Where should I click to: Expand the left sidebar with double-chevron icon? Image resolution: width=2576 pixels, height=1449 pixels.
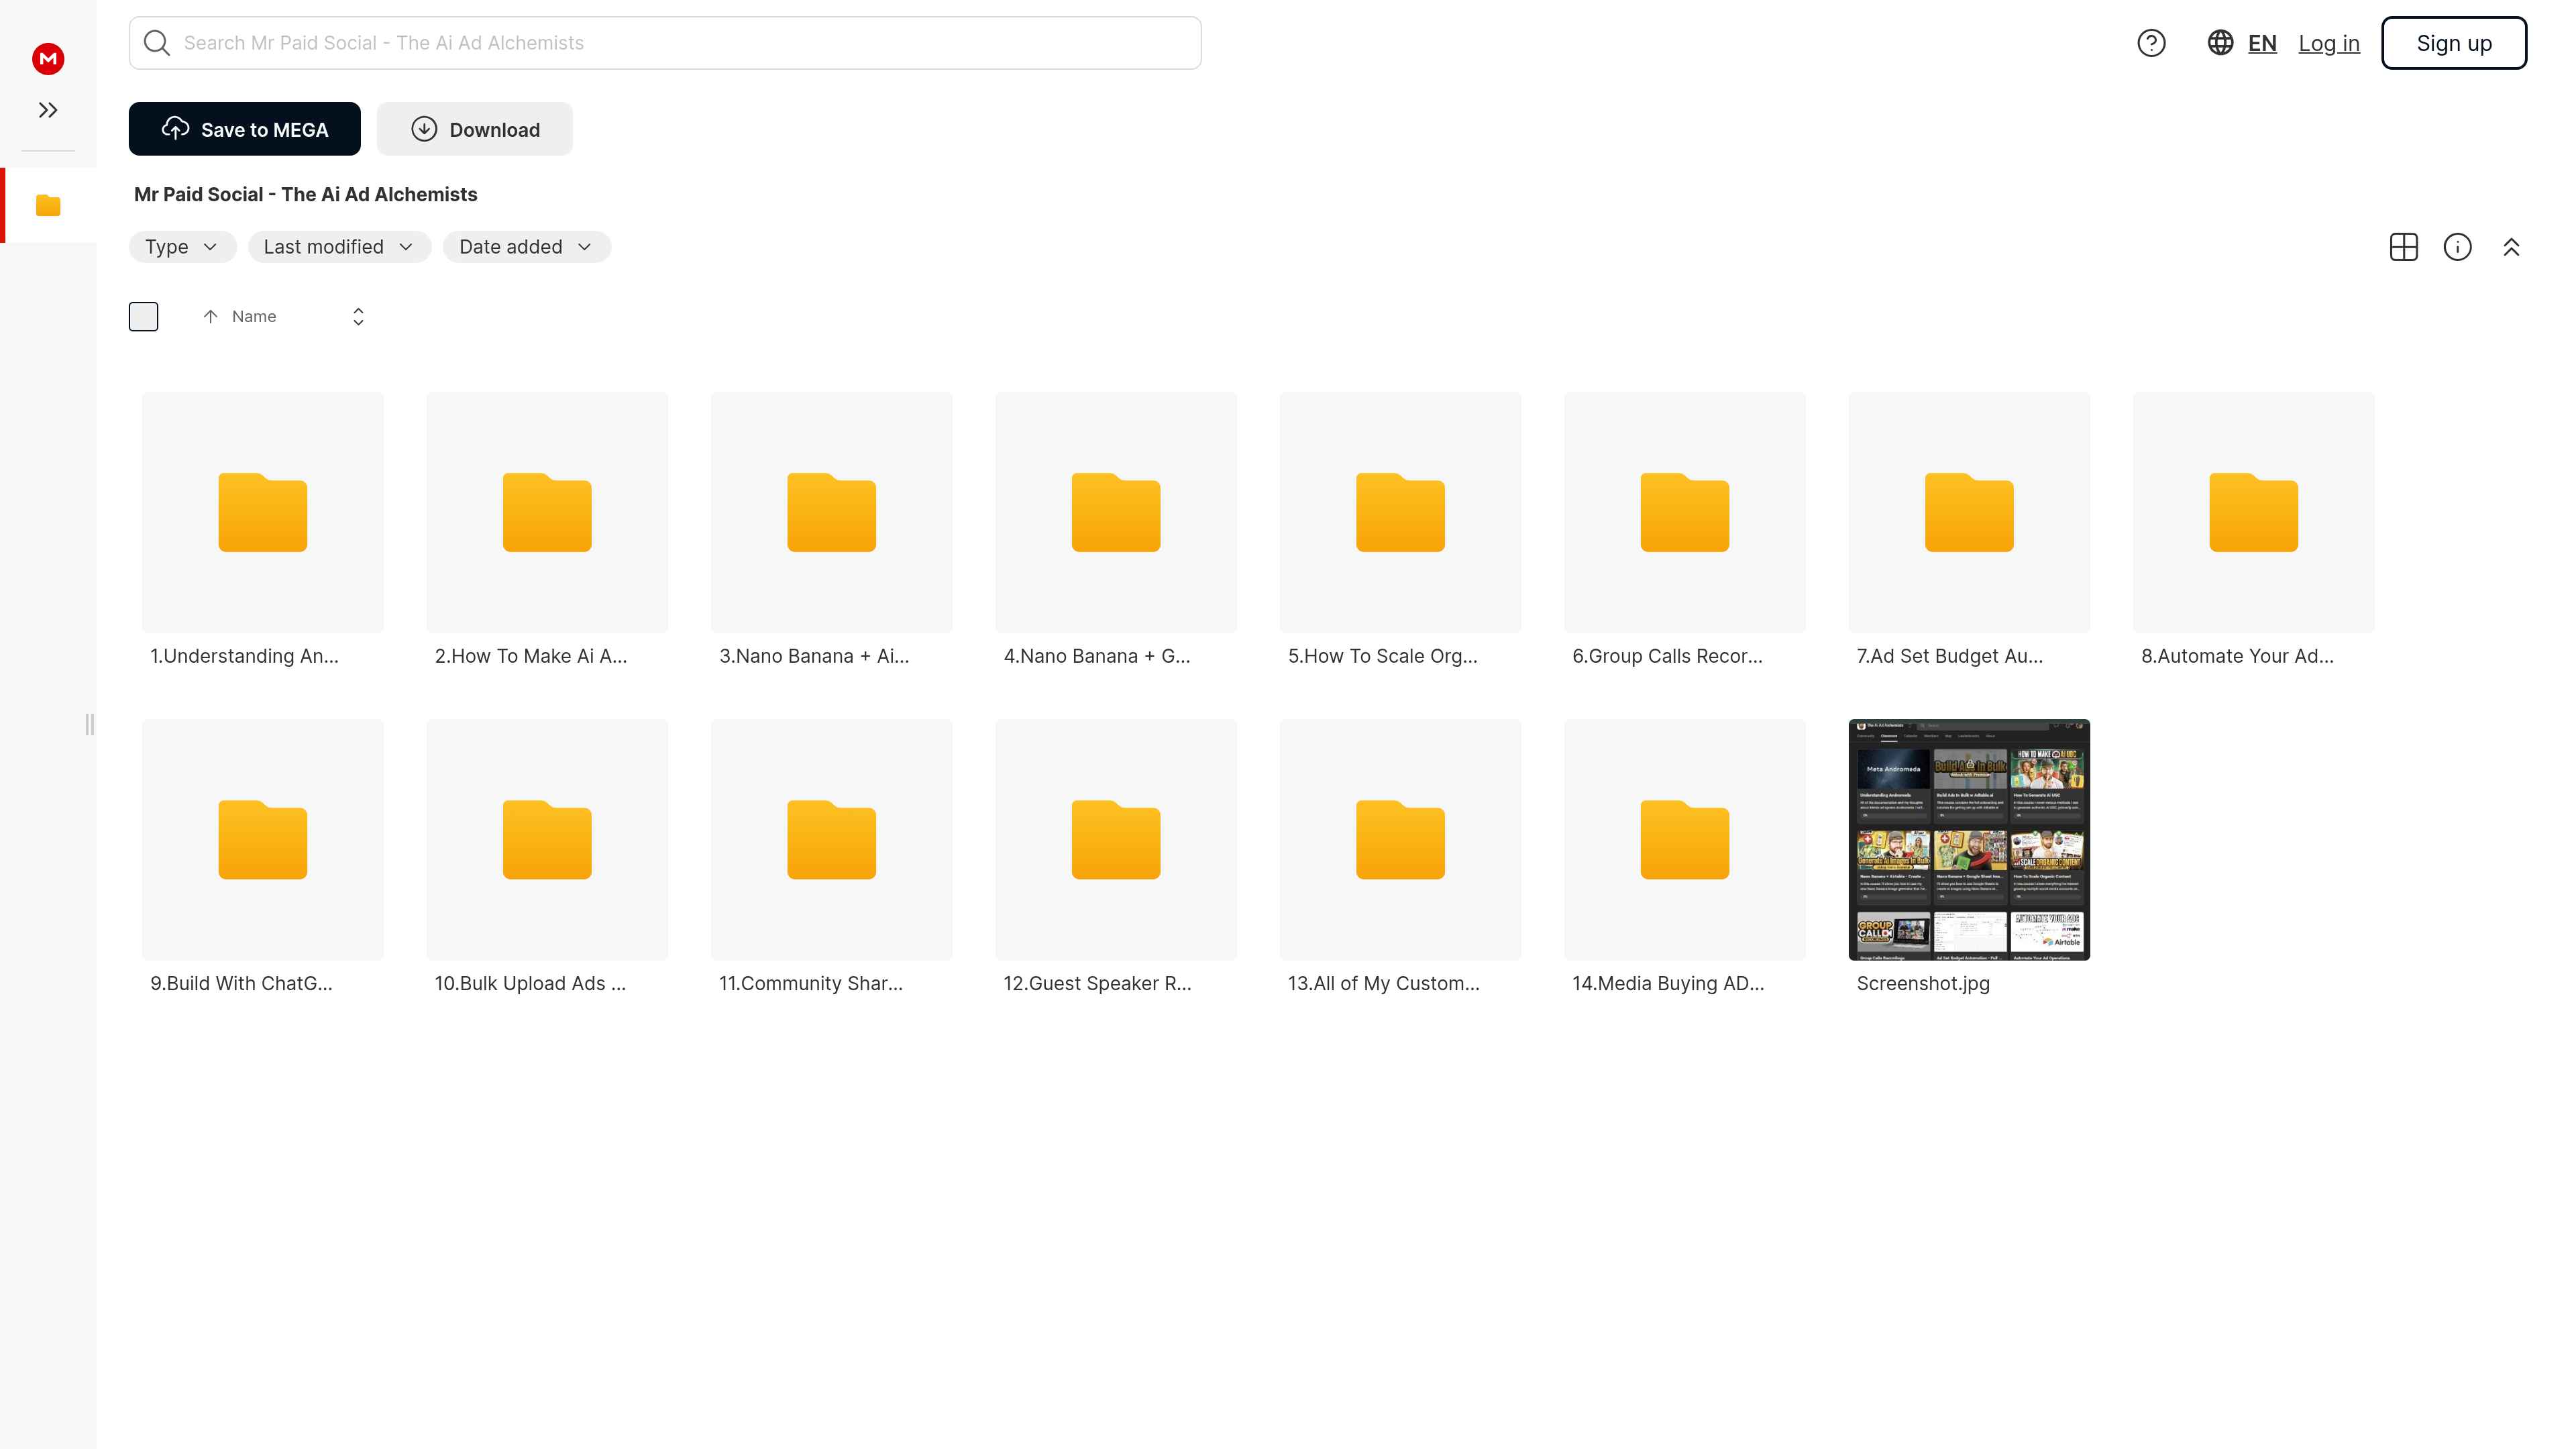coord(48,110)
